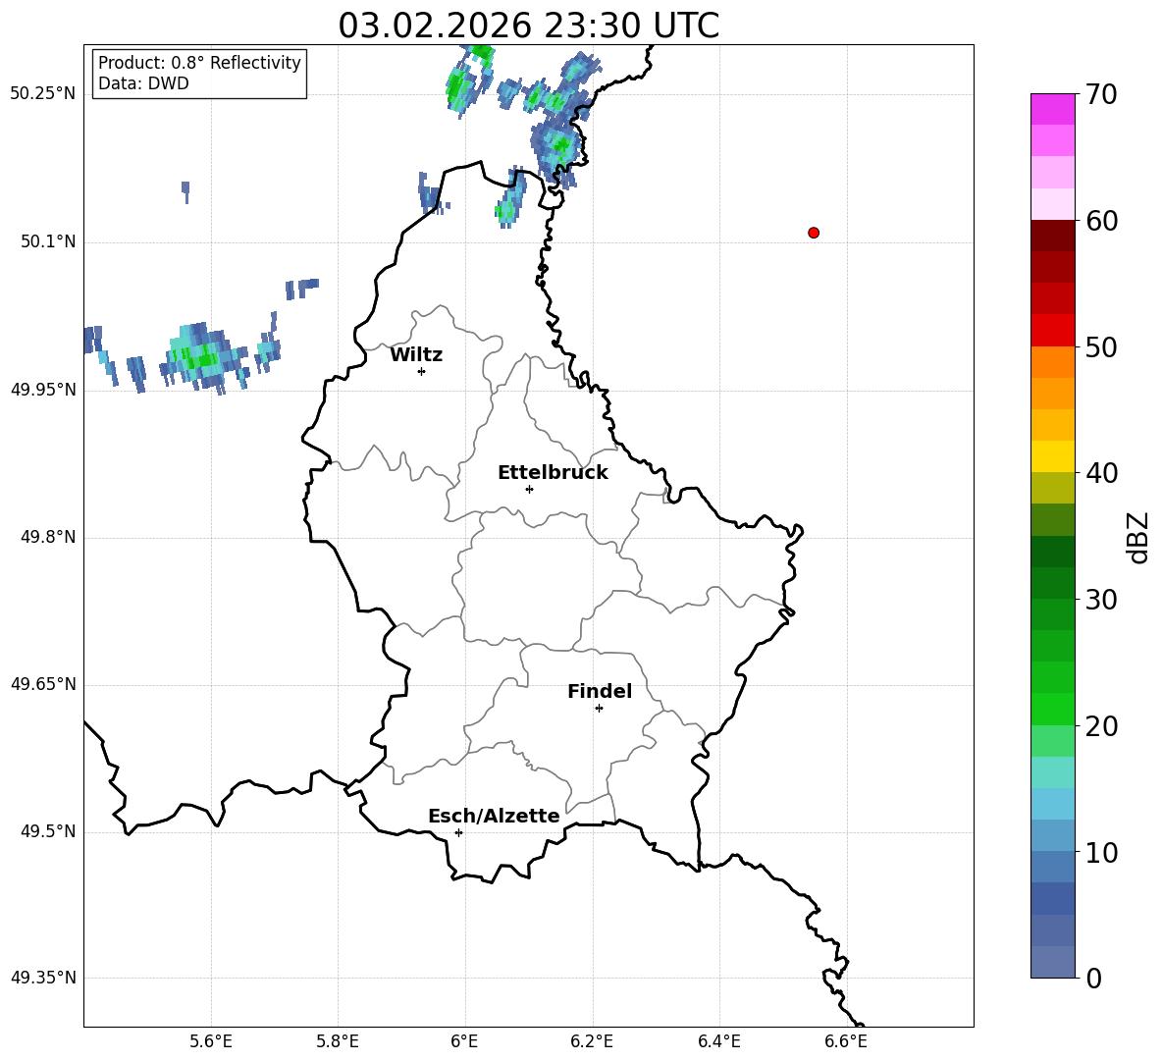Click the '5.8°E' longitude label
Image resolution: width=1162 pixels, height=1061 pixels.
(338, 1041)
